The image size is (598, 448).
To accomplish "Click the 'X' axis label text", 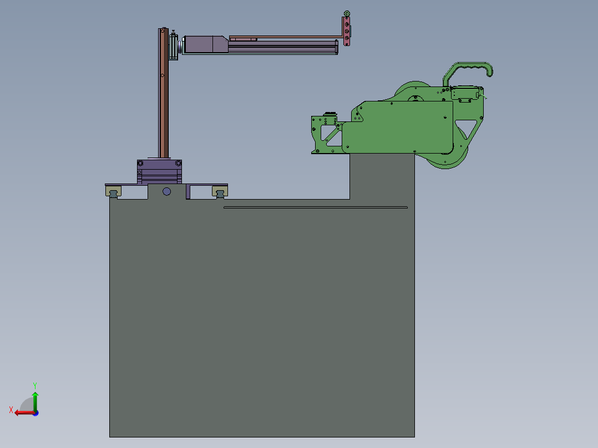I will click(11, 410).
